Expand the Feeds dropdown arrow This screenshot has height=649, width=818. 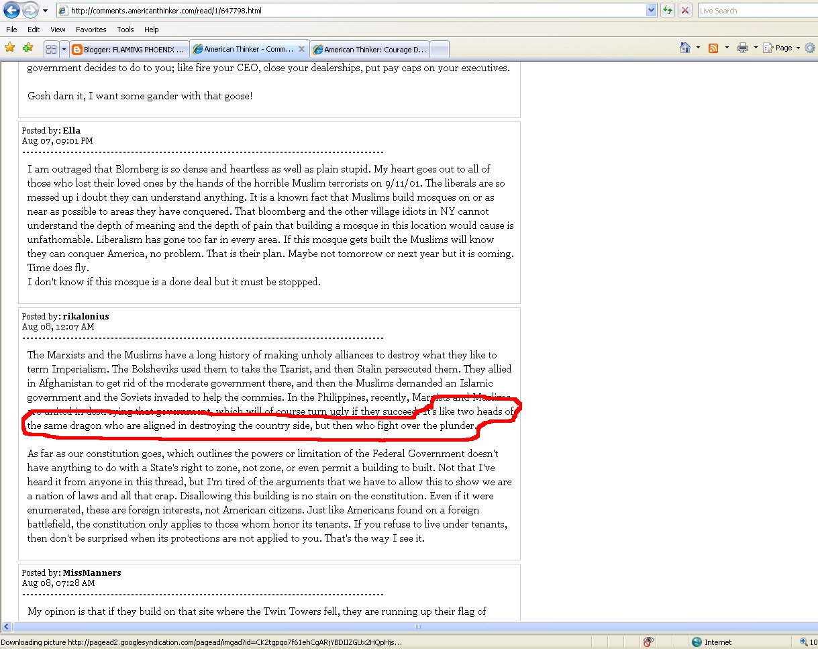pos(726,48)
